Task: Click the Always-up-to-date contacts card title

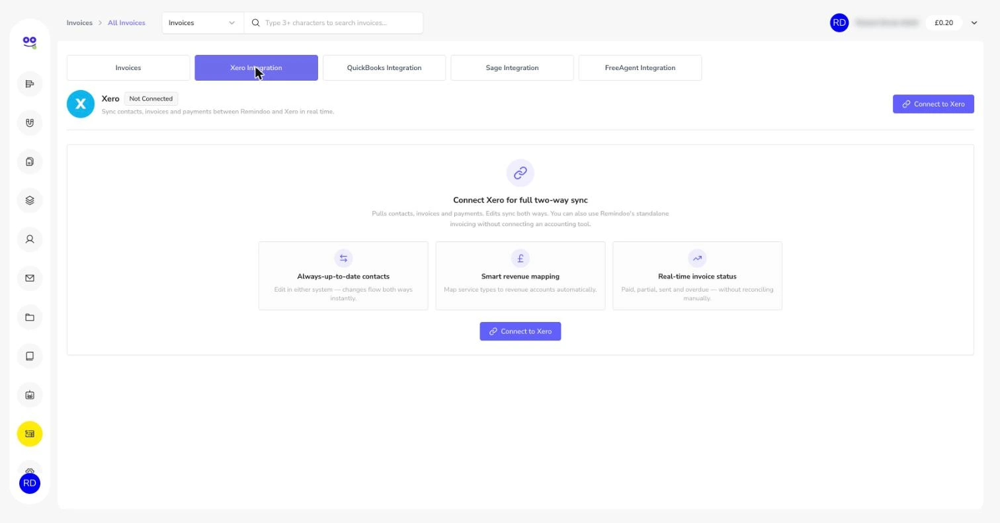Action: click(343, 277)
